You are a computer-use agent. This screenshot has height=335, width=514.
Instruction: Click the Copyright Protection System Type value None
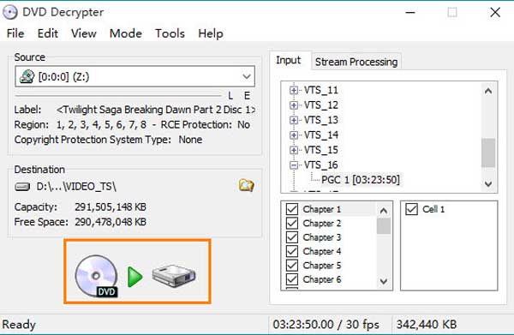pos(190,140)
